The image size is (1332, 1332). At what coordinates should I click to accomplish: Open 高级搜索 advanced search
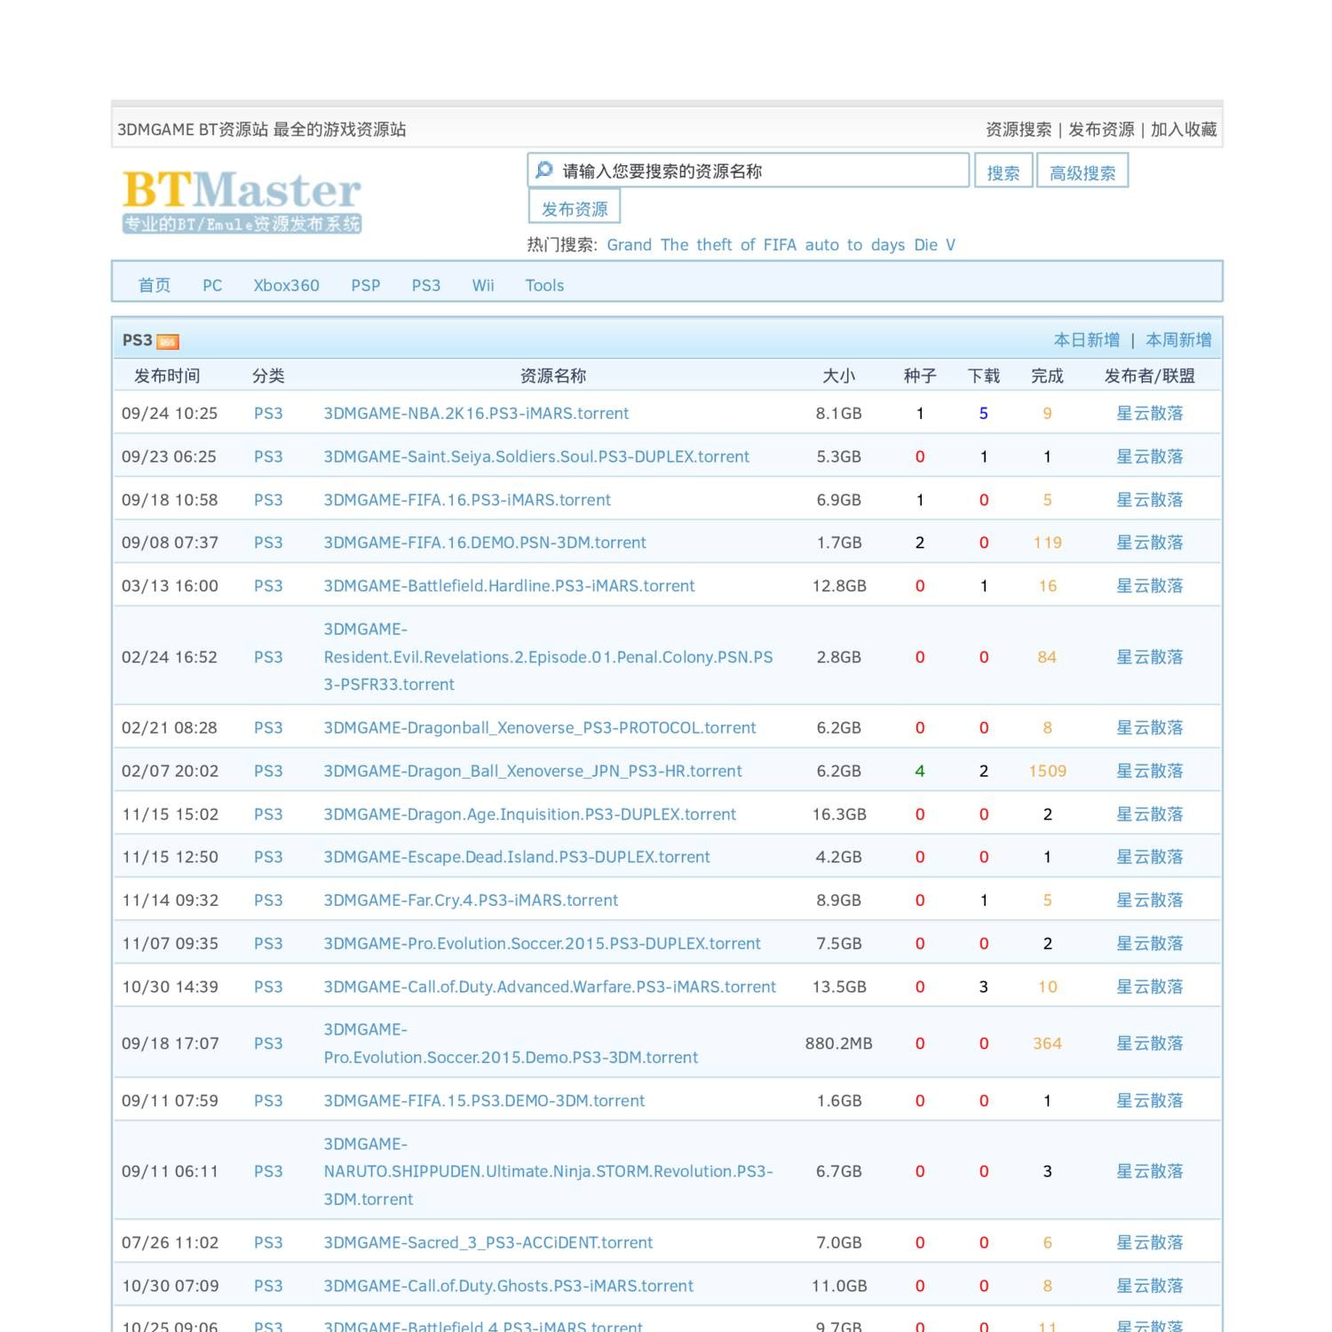click(x=1082, y=173)
